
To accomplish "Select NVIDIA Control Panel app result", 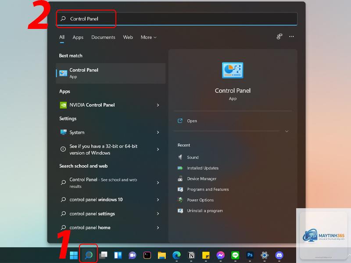I will [111, 105].
